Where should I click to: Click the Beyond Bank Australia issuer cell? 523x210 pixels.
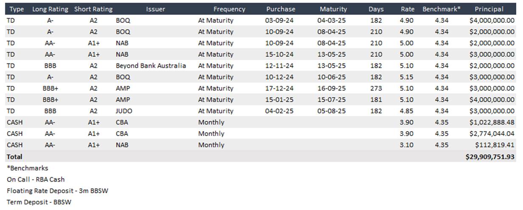tap(151, 66)
